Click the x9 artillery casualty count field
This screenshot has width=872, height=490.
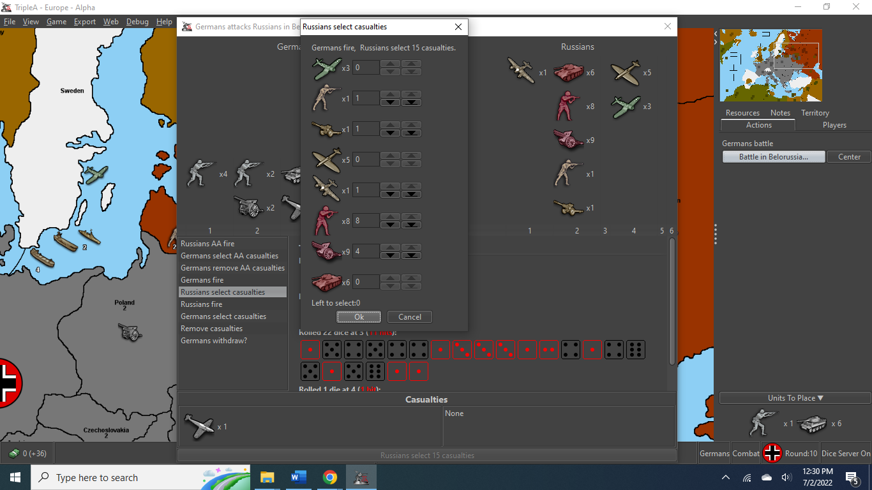click(x=366, y=251)
